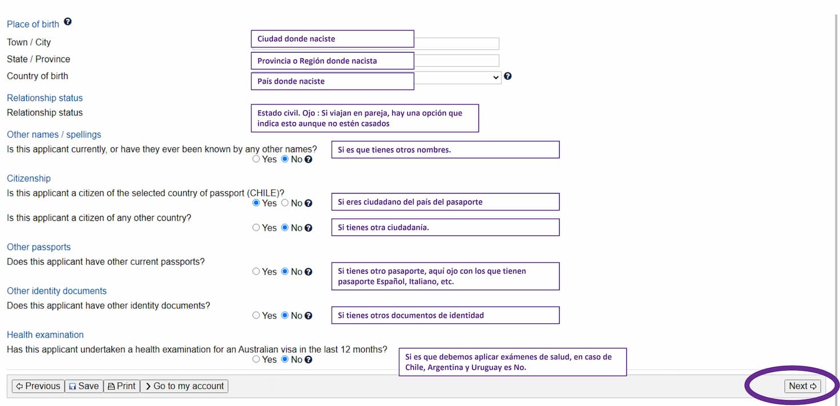Open help icon for other names question
The height and width of the screenshot is (406, 840).
click(x=308, y=160)
